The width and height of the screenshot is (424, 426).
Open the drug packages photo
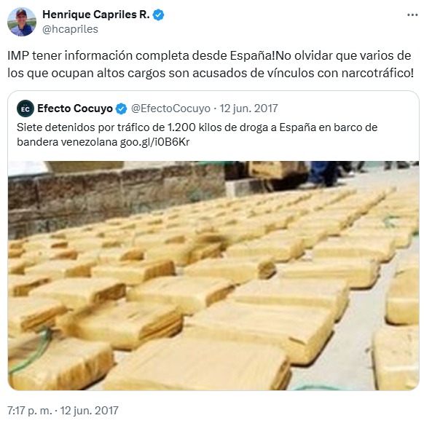click(x=213, y=275)
